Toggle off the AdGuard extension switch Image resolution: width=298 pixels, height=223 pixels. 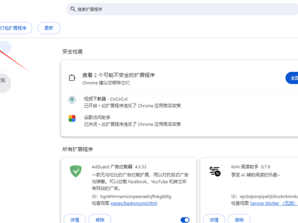185,220
